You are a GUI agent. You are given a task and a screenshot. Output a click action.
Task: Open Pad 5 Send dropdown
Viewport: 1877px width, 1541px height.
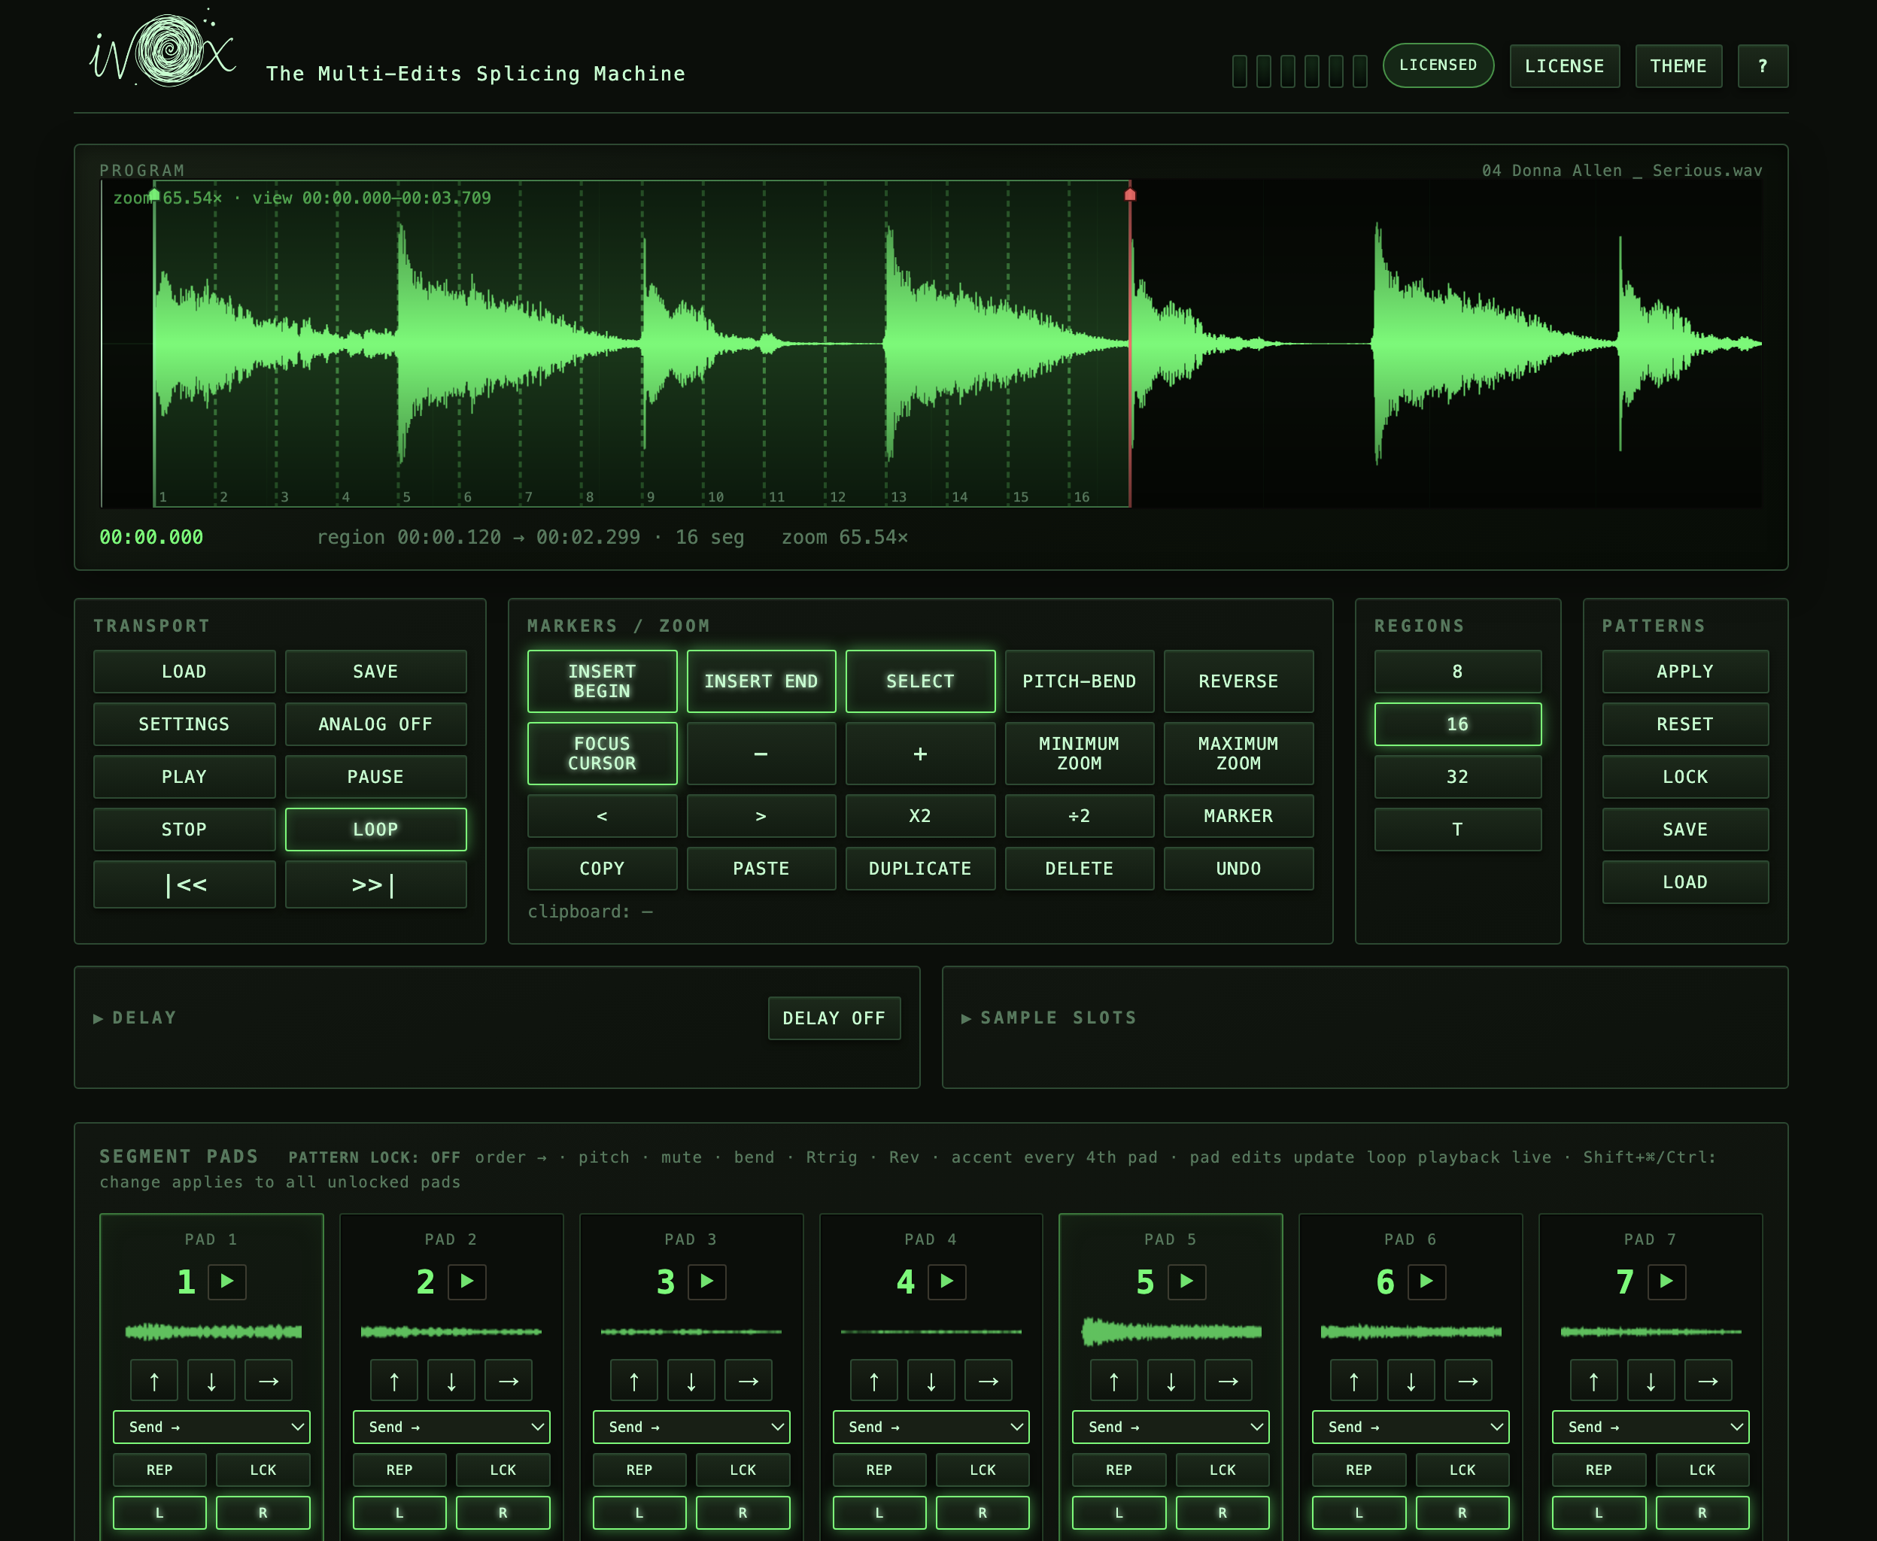(1171, 1427)
